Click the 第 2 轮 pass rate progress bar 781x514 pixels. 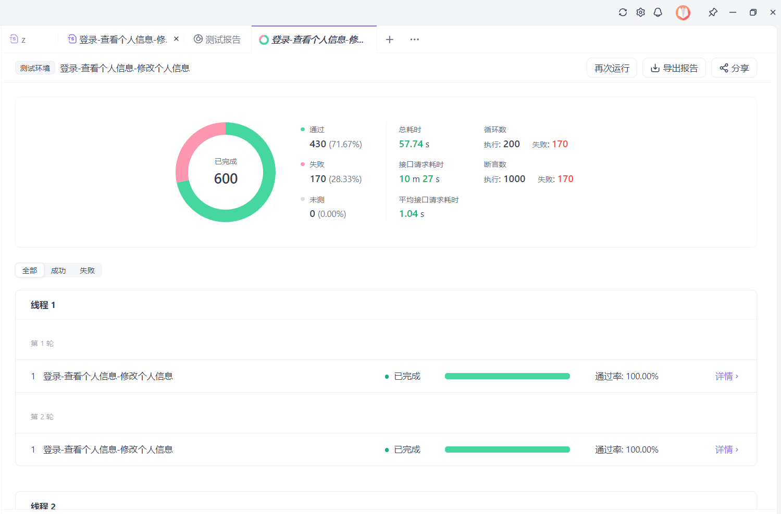click(x=507, y=449)
